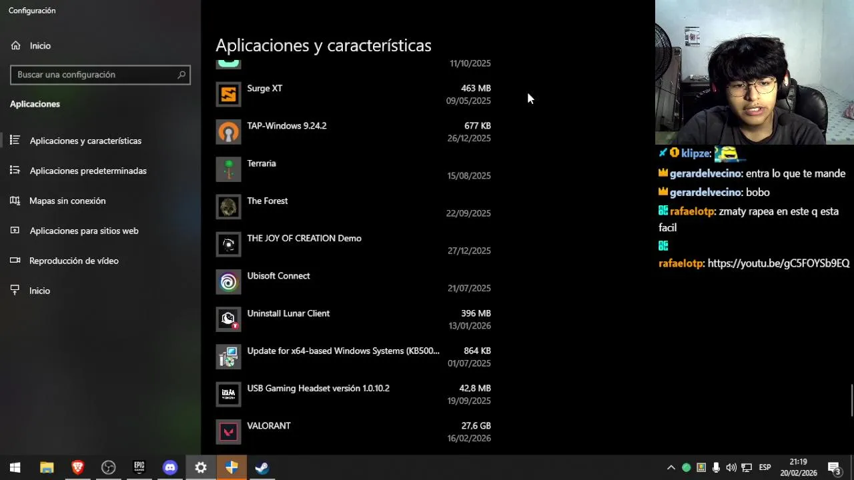
Task: Show hidden tray icons chevron
Action: coord(671,467)
